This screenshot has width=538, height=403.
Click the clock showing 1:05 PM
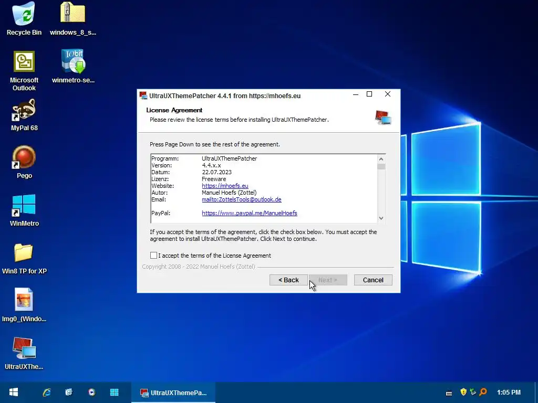click(509, 392)
